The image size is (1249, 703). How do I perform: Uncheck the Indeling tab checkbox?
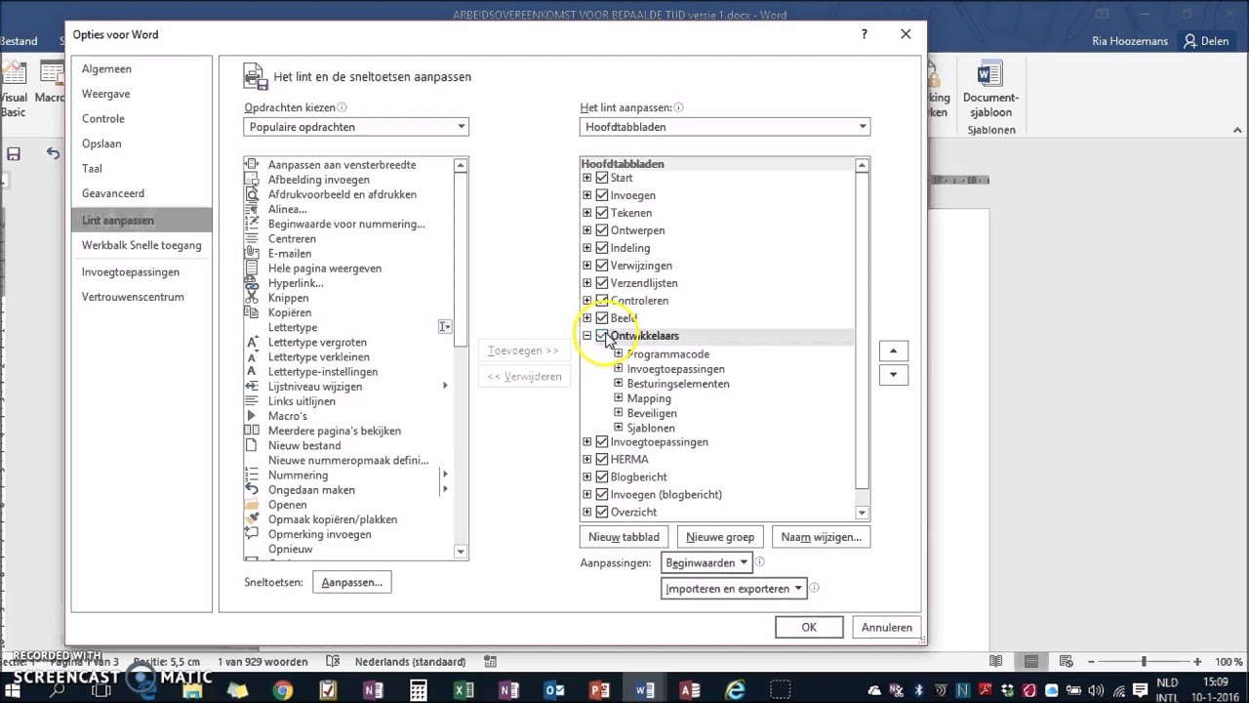[602, 248]
